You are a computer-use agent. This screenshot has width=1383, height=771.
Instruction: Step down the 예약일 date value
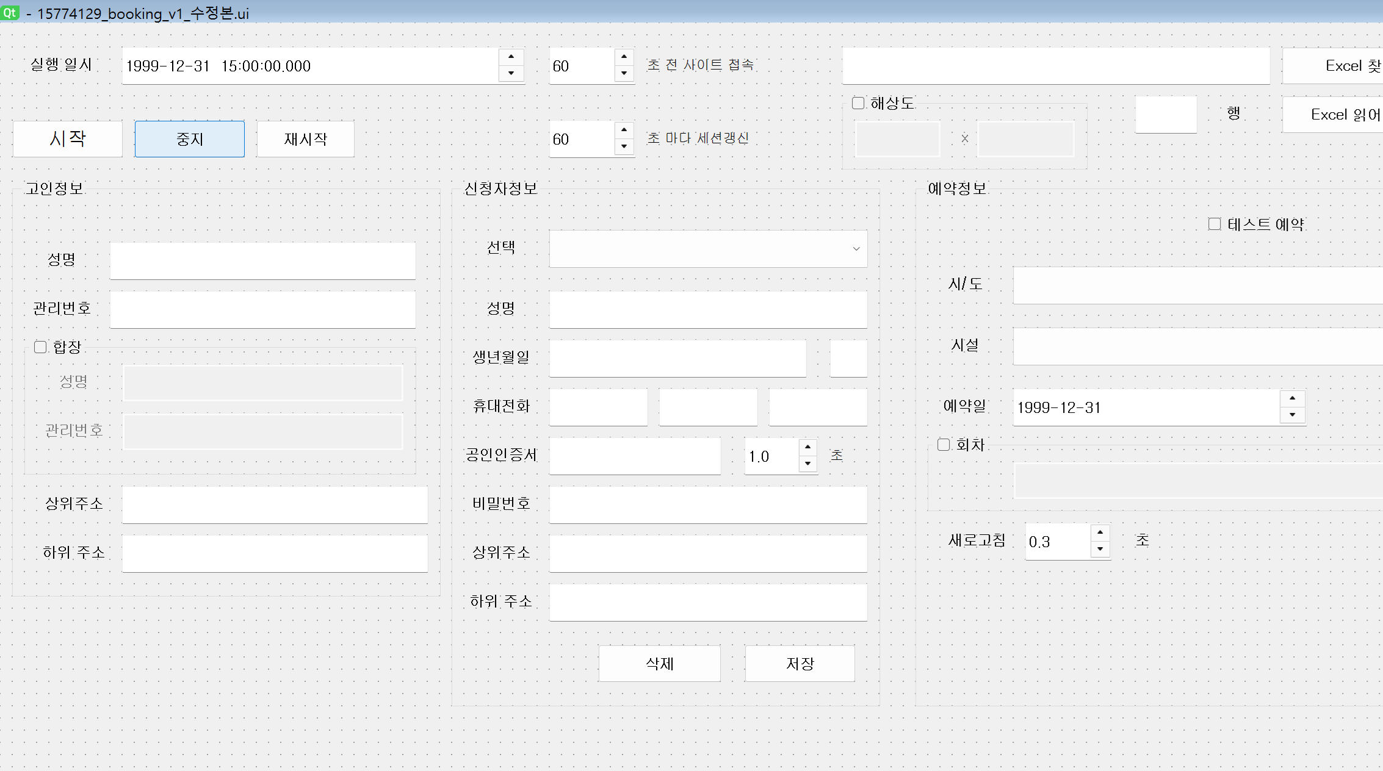pos(1292,415)
